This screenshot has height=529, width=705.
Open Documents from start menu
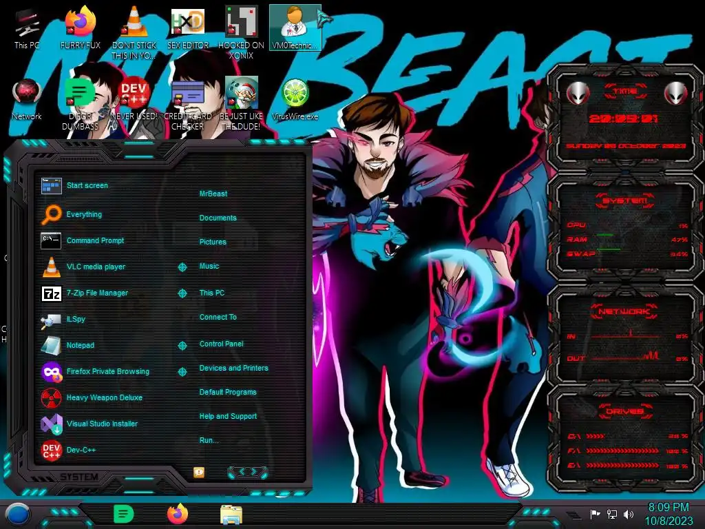tap(218, 218)
